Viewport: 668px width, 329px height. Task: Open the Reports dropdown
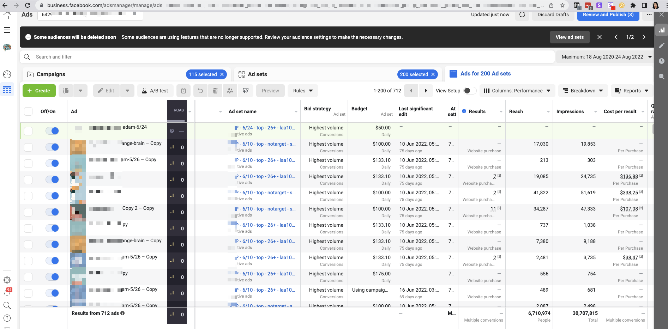632,91
